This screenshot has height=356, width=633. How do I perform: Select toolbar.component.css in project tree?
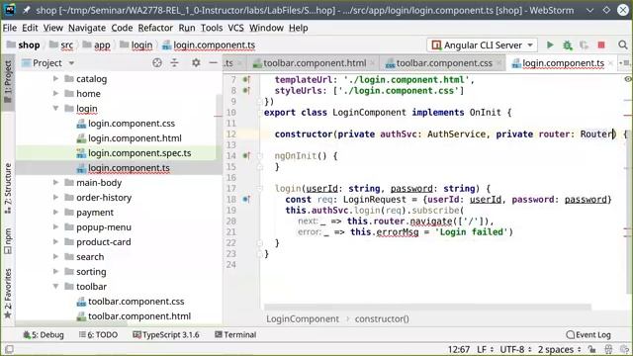[x=136, y=301]
